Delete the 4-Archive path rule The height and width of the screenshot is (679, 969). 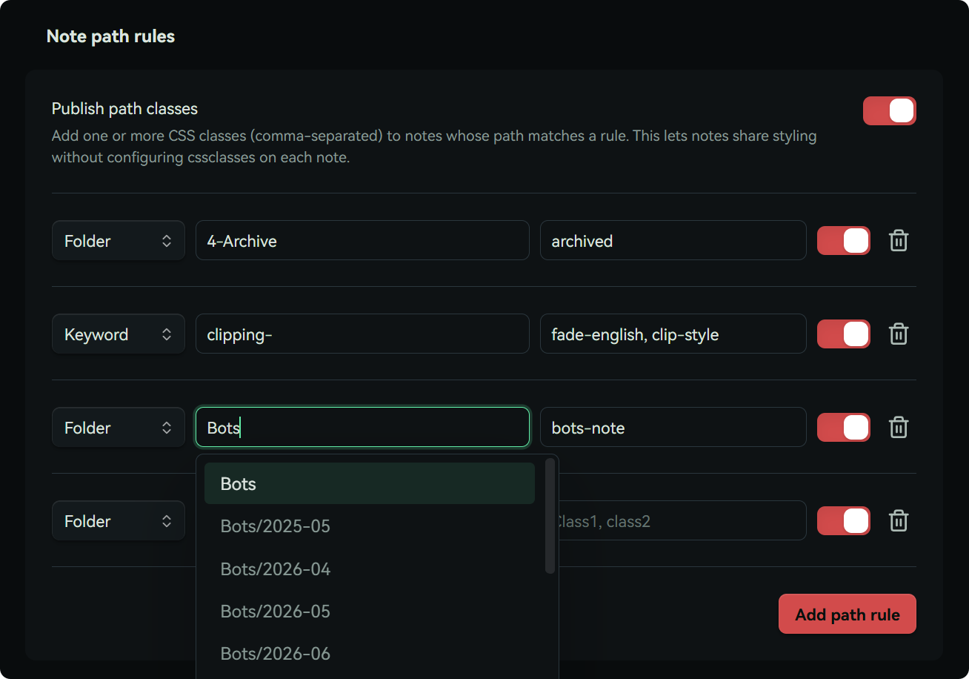(x=899, y=241)
